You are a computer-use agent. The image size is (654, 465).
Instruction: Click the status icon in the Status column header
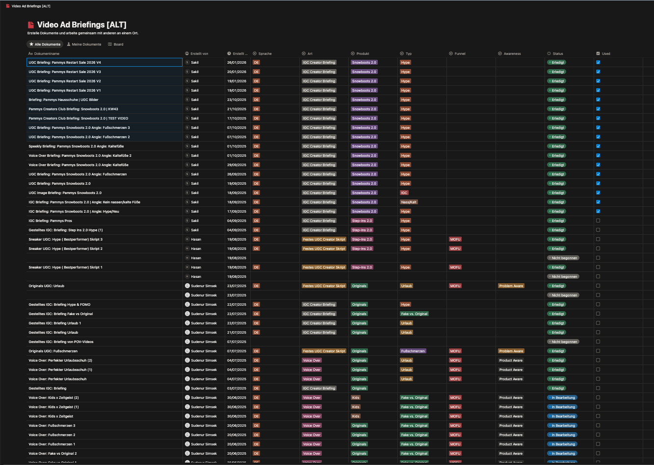(549, 53)
